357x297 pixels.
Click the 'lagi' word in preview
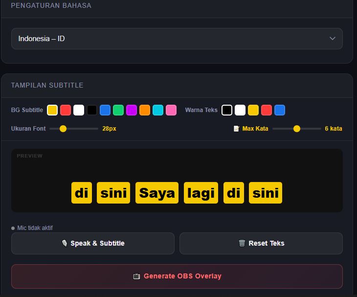click(201, 193)
